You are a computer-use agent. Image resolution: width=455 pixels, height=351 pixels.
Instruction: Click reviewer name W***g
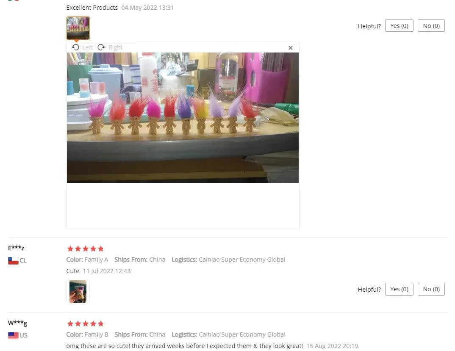tap(17, 323)
